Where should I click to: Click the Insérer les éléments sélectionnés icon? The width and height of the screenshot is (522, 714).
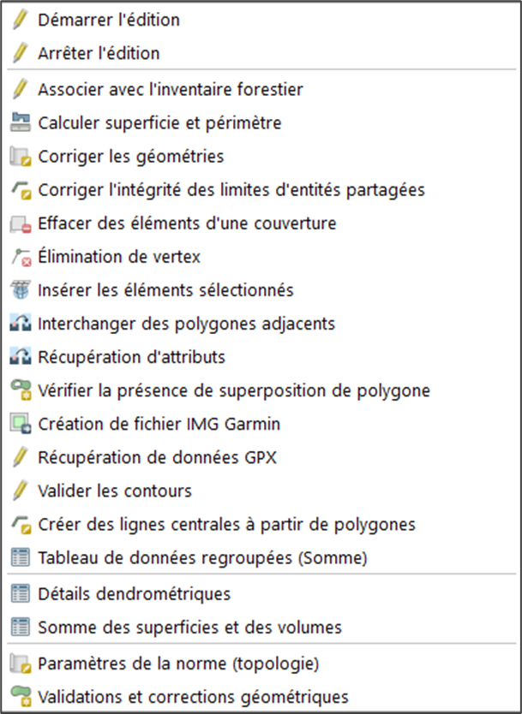point(19,289)
